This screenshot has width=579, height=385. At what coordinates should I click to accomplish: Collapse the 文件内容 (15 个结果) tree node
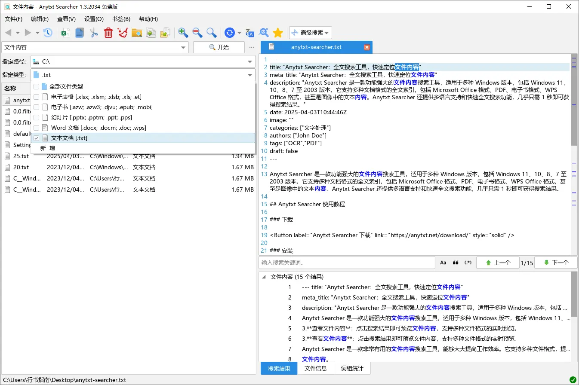tap(264, 277)
